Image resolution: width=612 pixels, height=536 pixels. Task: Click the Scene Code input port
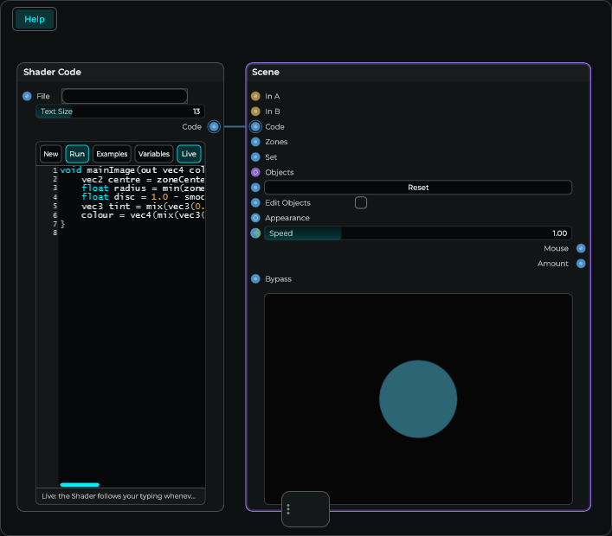tap(255, 127)
